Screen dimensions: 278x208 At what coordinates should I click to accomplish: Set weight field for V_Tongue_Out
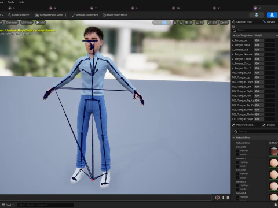pyautogui.click(x=259, y=50)
